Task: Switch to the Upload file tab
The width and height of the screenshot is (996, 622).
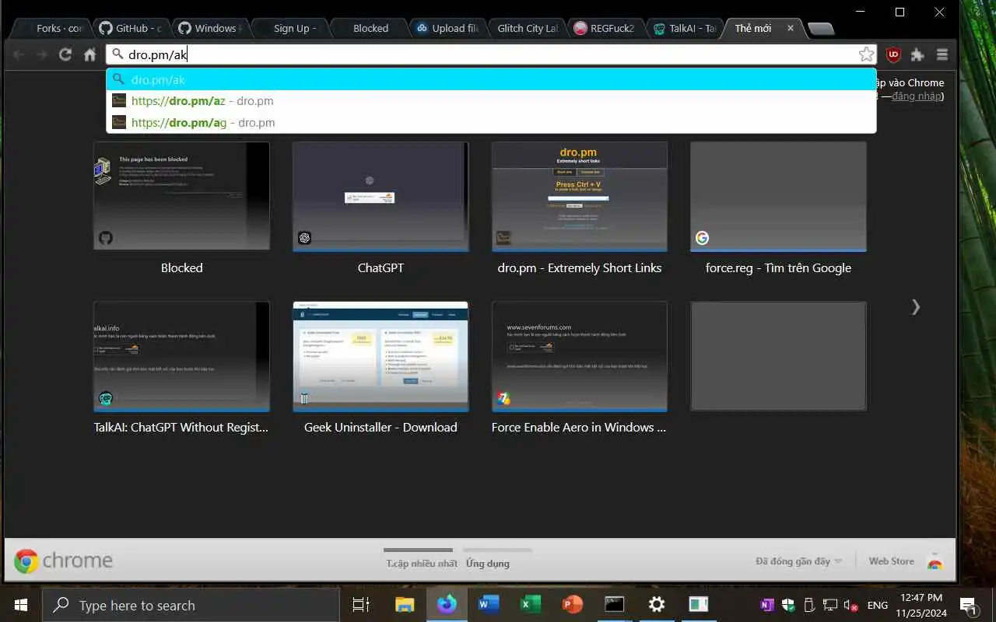Action: point(447,28)
